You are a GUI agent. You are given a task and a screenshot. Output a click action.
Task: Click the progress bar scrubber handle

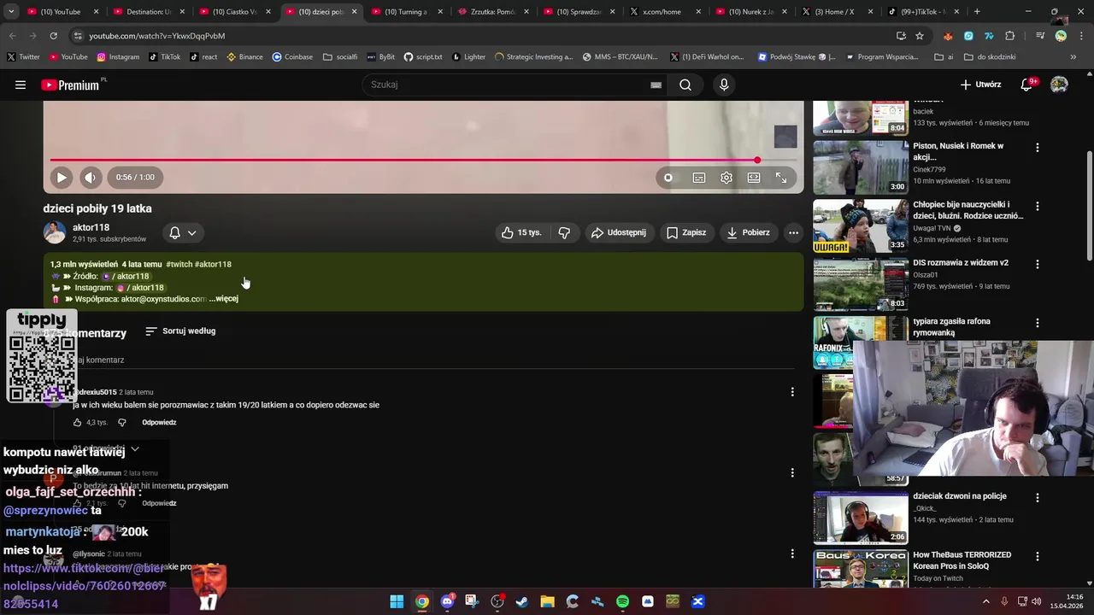tap(757, 160)
